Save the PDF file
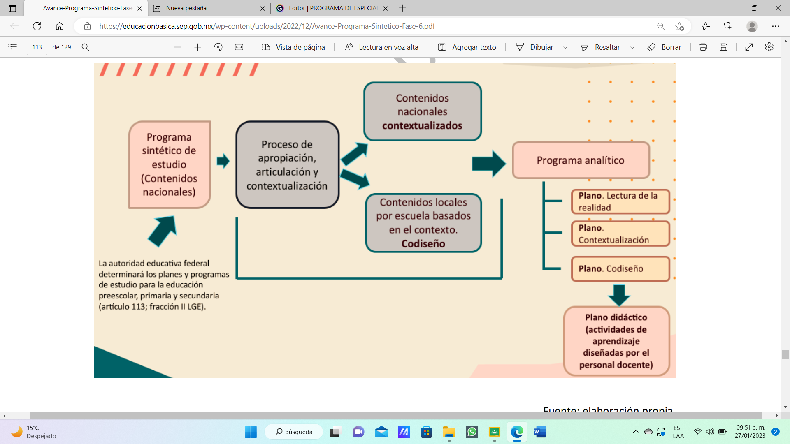Image resolution: width=790 pixels, height=444 pixels. click(724, 47)
